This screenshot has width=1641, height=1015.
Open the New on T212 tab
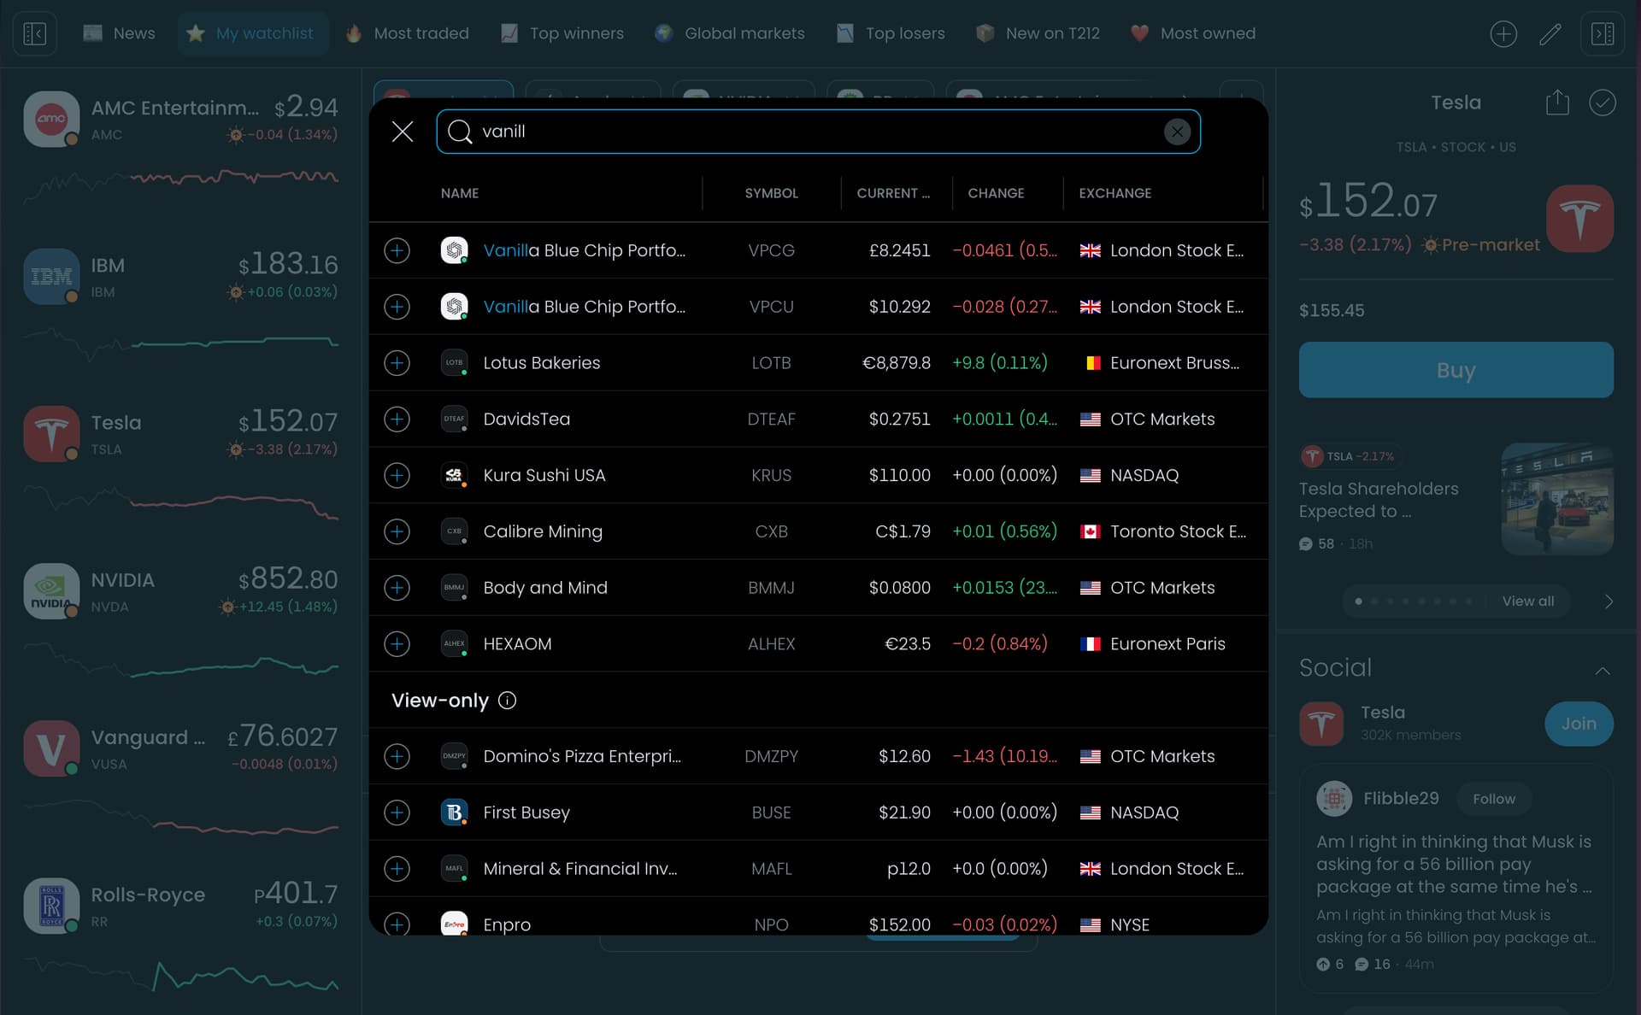1038,33
